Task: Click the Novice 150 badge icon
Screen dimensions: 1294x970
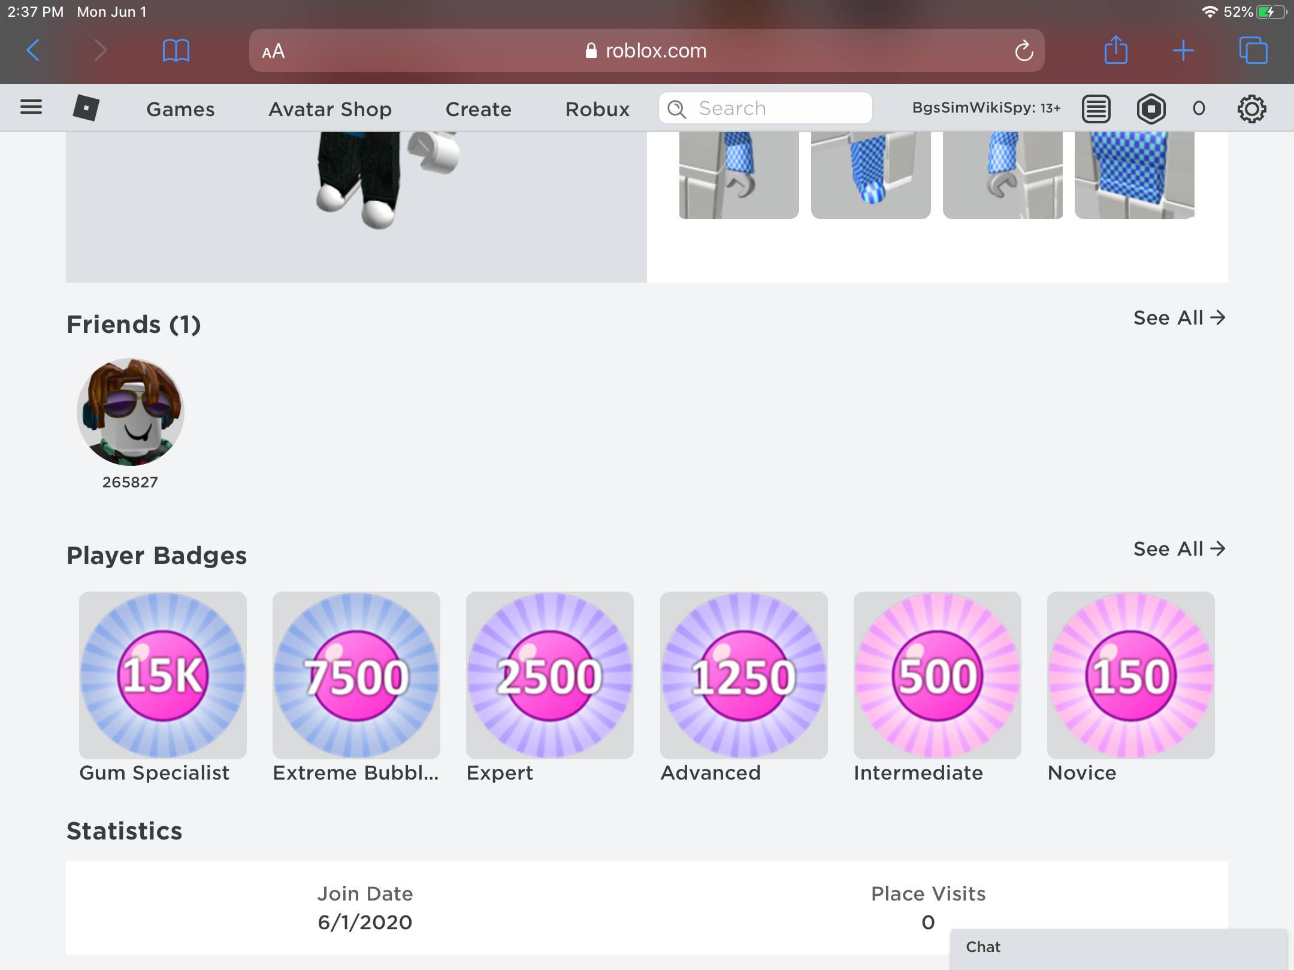Action: click(x=1131, y=675)
